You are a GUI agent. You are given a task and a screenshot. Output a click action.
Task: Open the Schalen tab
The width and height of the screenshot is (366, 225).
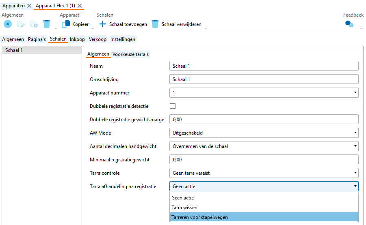tap(58, 39)
